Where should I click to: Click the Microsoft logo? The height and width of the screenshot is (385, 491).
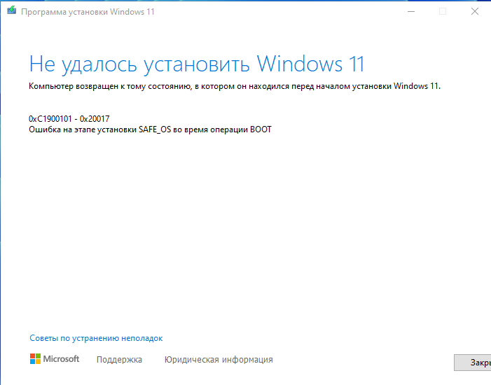pyautogui.click(x=55, y=359)
